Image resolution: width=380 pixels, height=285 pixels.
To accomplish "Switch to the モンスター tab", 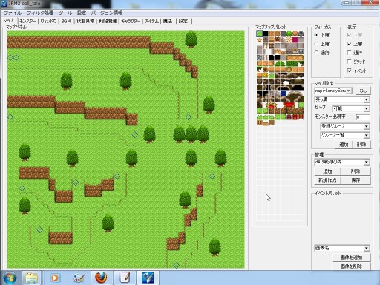I will [x=27, y=21].
